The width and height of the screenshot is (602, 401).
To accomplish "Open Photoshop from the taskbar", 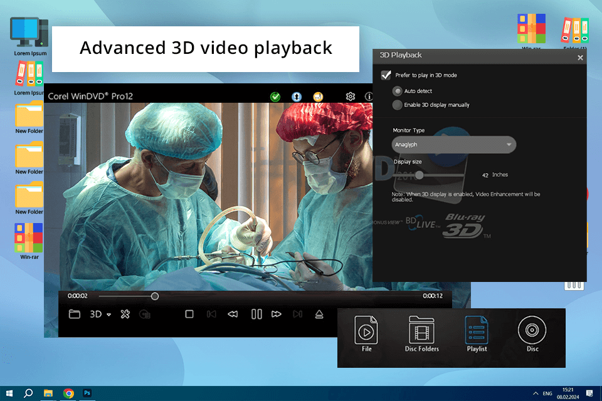I will pyautogui.click(x=87, y=393).
